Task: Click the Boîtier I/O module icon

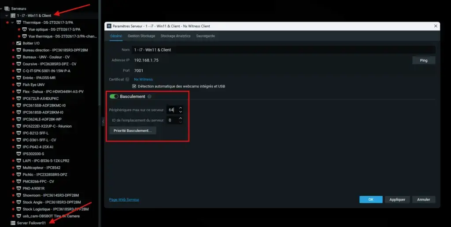Action: [18, 43]
